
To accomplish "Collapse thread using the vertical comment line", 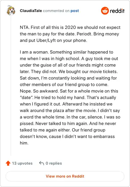I will click(11, 85).
